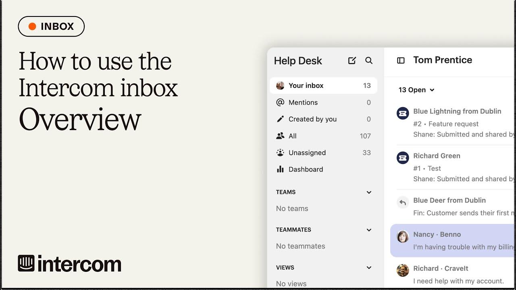Screen dimensions: 516x290
Task: Click the Tom Prentice inbox title
Action: point(443,60)
